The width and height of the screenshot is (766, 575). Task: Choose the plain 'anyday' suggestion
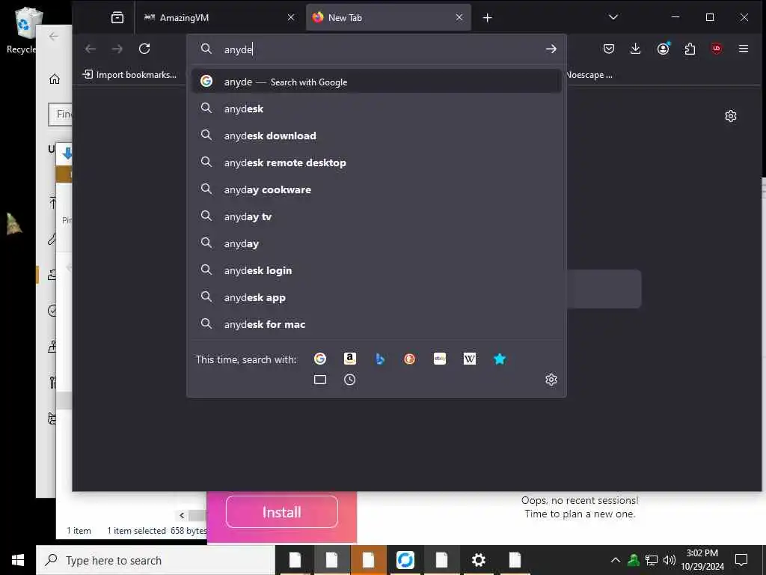[376, 243]
